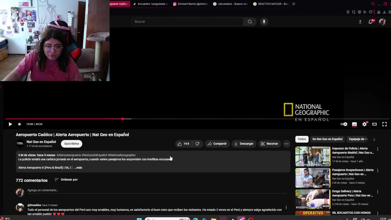Click the #NationalGeographic hashtag
The width and height of the screenshot is (391, 220).
pyautogui.click(x=122, y=155)
